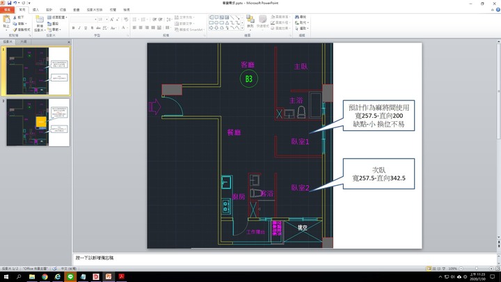Open LINE app from the taskbar

tap(70, 277)
